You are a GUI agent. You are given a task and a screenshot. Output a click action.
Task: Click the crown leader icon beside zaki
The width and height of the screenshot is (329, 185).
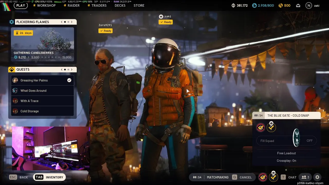point(161,16)
